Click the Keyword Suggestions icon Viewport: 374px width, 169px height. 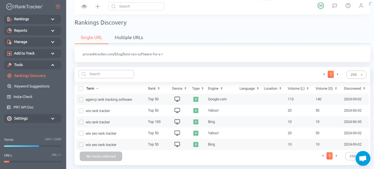[9, 86]
